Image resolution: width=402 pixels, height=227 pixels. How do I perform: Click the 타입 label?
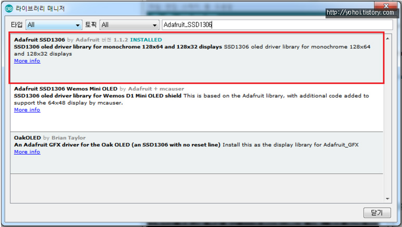[17, 25]
